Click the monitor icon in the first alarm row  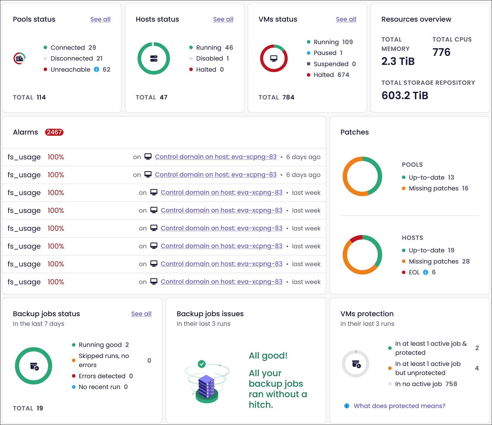[148, 157]
